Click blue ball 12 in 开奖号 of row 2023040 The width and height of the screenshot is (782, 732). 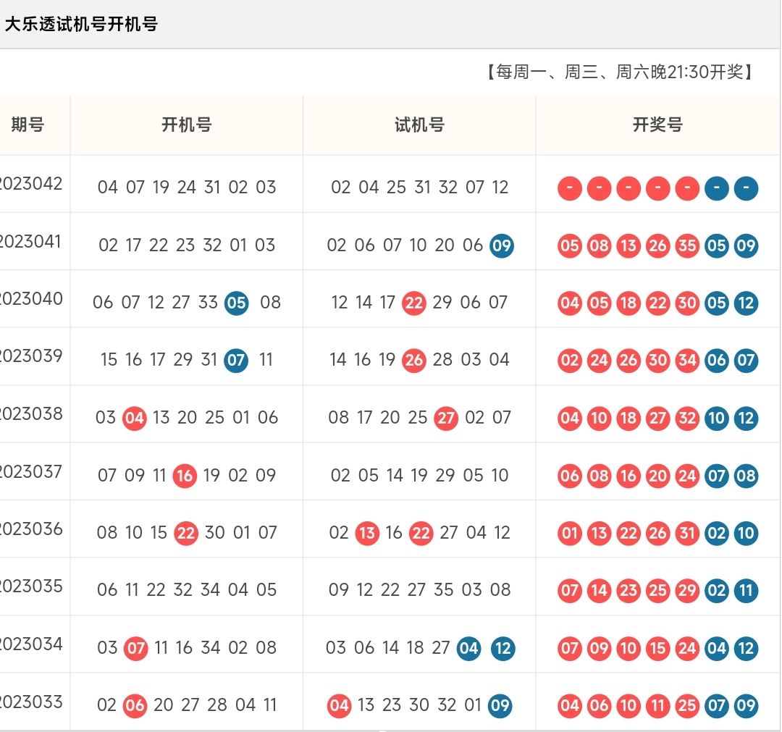click(746, 303)
